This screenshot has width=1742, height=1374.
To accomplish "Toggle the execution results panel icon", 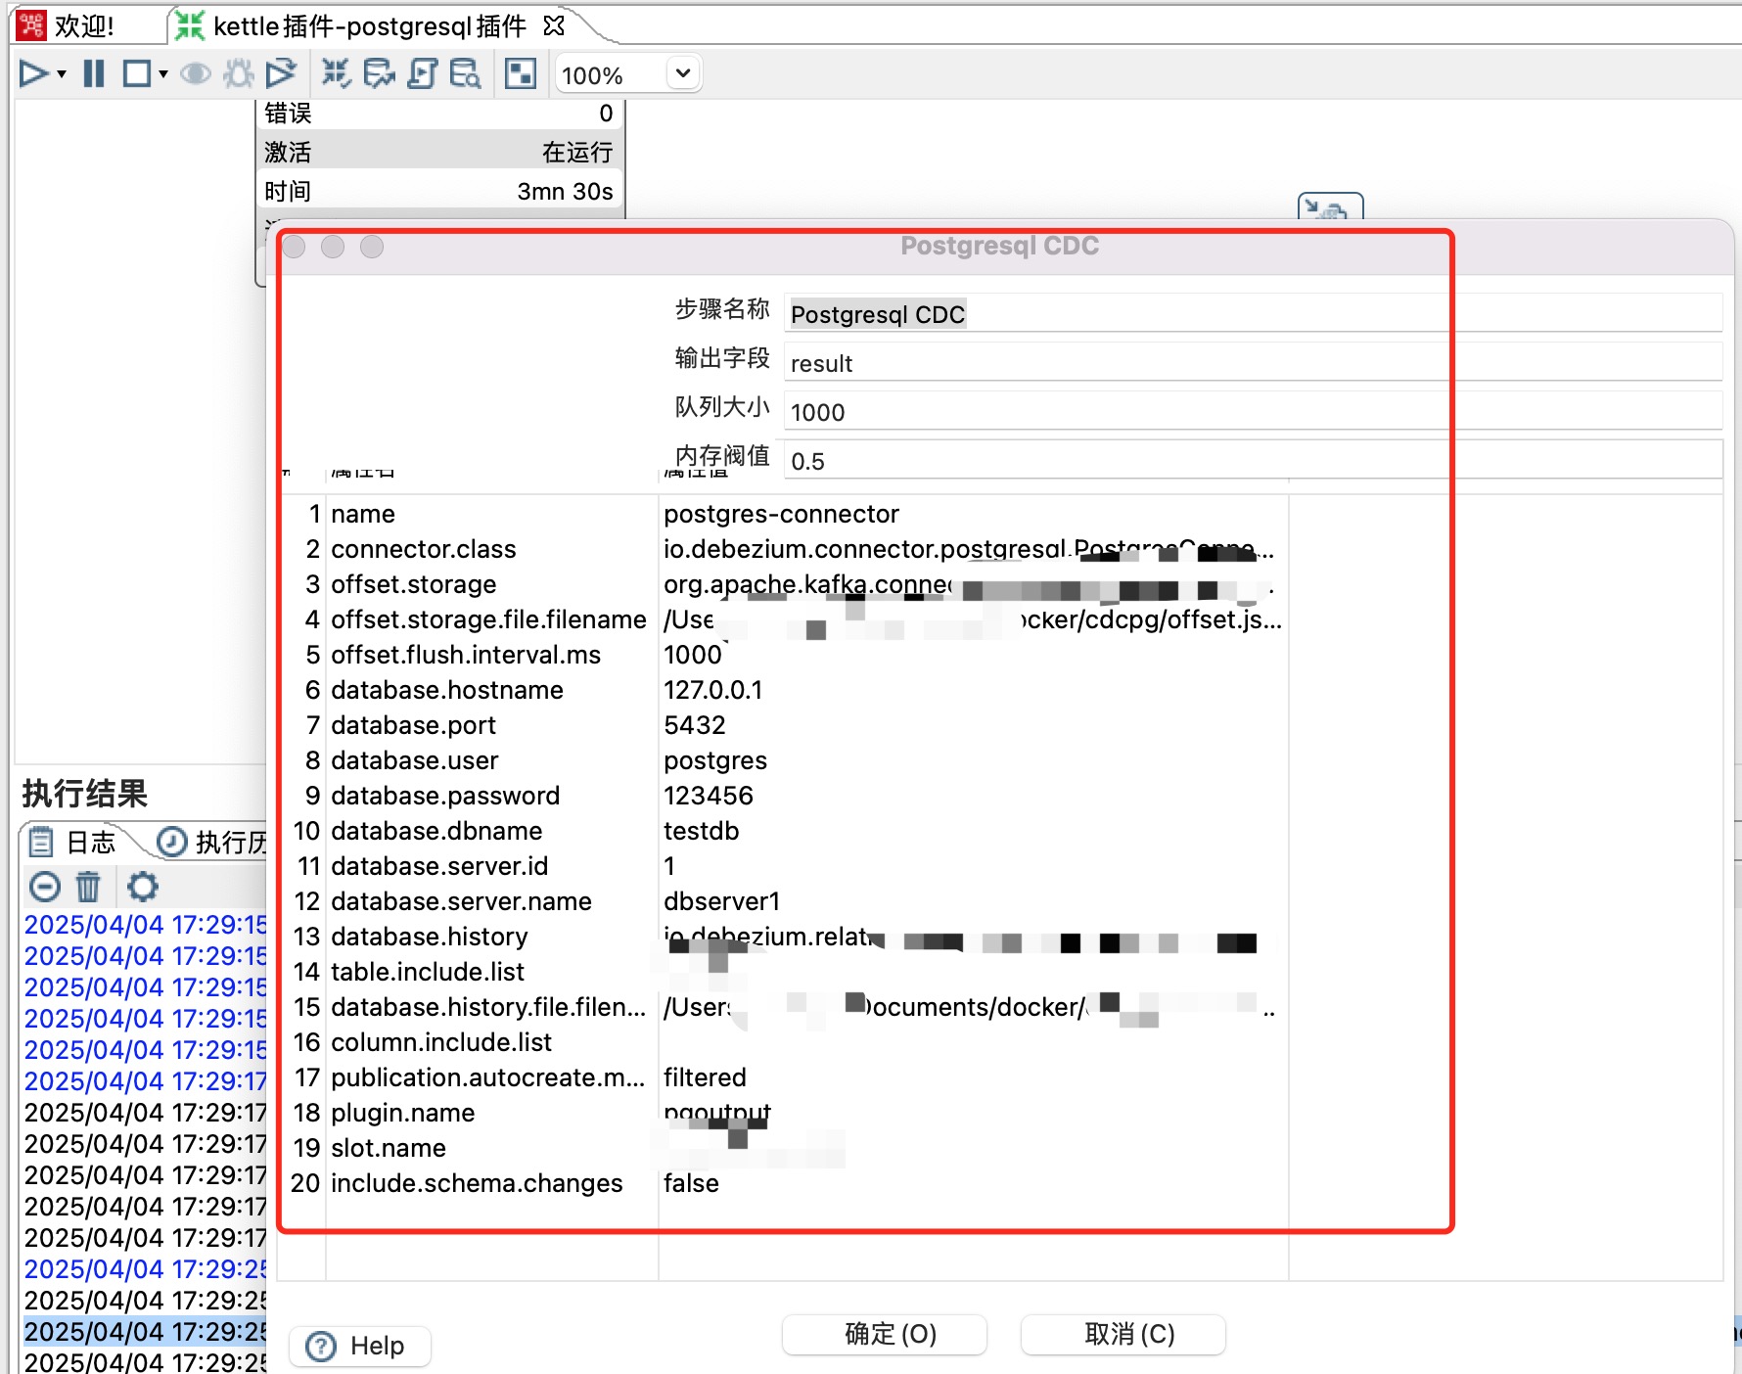I will click(521, 73).
